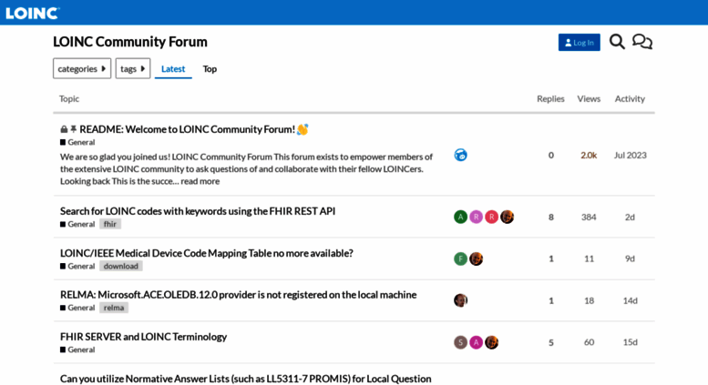The image size is (708, 385).
Task: Click the 2d activity time
Action: [630, 218]
